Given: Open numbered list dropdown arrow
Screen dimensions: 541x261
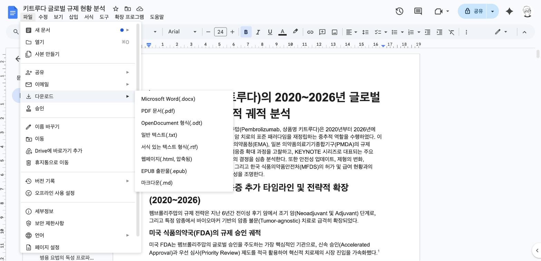Looking at the screenshot, I should click(419, 32).
